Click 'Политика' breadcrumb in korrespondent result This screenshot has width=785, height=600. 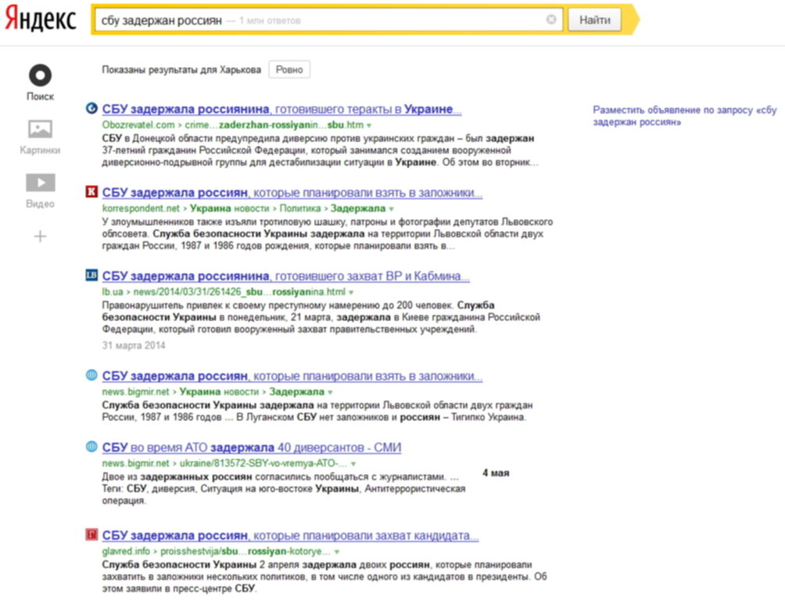300,208
